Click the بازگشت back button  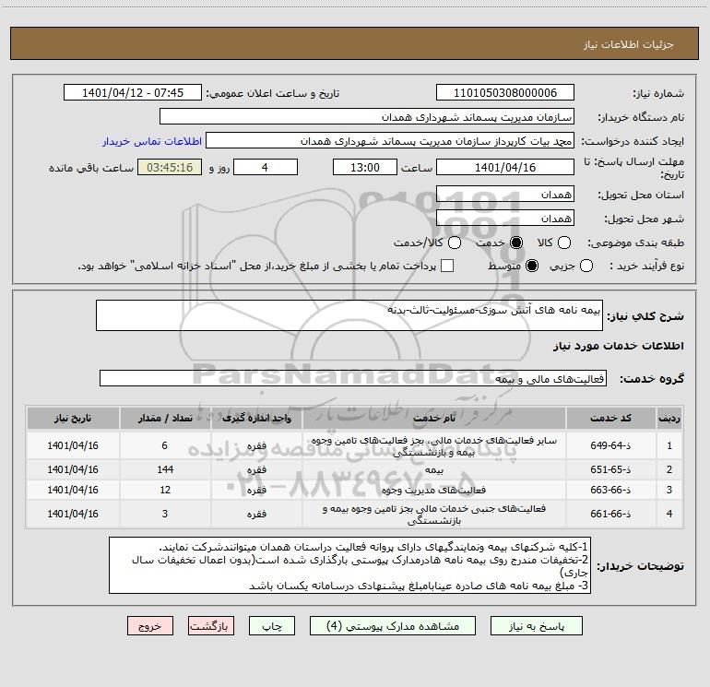pos(211,626)
